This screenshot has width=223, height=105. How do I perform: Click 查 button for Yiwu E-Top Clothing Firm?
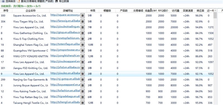(x=83, y=39)
